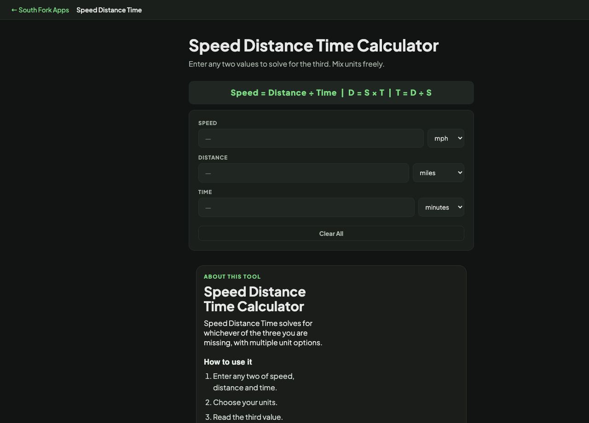Click the Distance value input field
This screenshot has width=589, height=423.
click(304, 173)
